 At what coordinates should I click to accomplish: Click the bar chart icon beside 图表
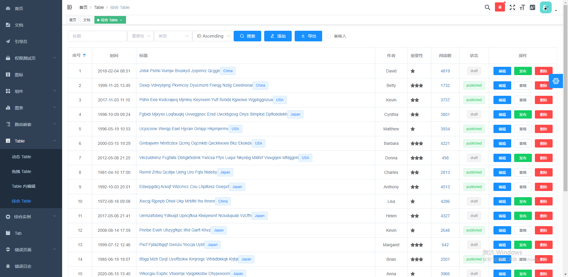coord(8,108)
